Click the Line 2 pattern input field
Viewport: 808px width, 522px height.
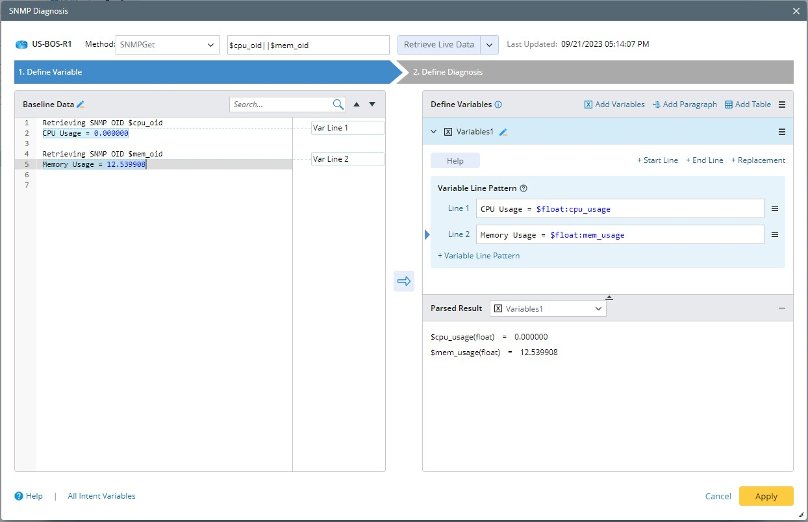point(620,235)
